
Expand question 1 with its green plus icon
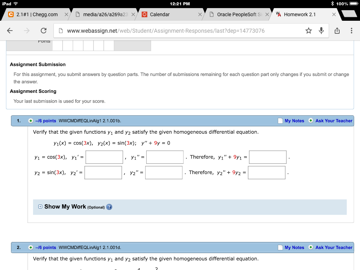click(31, 121)
